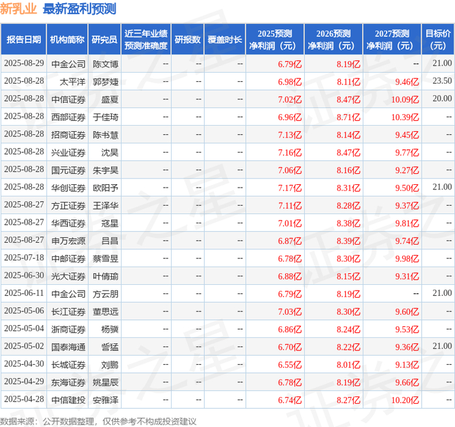Click the 20.00 target price
455x427 pixels.
click(442, 99)
